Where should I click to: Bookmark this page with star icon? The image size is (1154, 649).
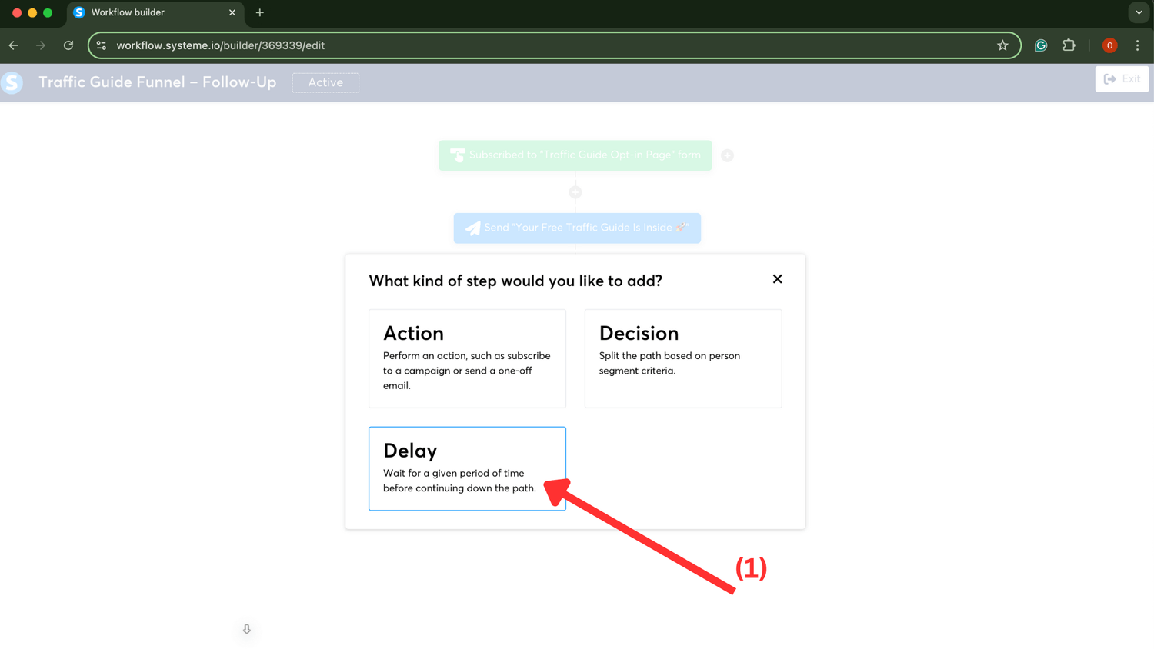point(1002,45)
